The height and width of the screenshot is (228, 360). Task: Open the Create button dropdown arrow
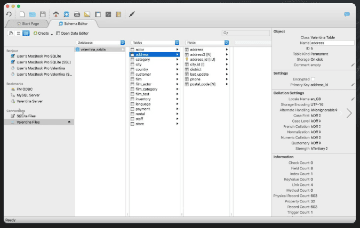(x=52, y=34)
